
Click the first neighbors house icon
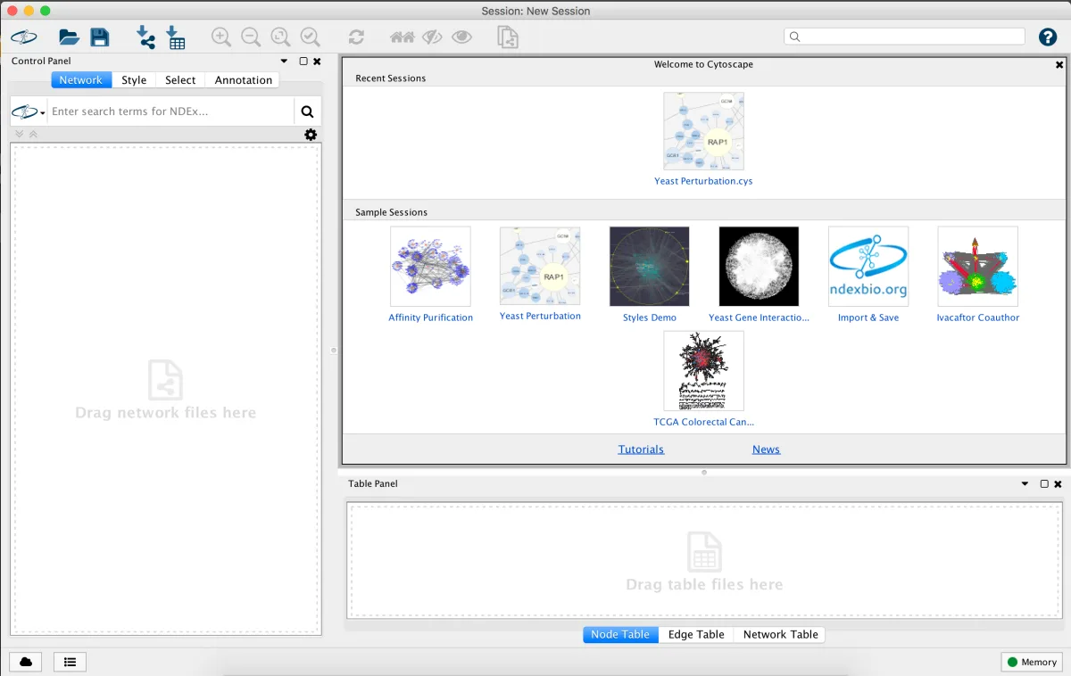[x=403, y=37]
